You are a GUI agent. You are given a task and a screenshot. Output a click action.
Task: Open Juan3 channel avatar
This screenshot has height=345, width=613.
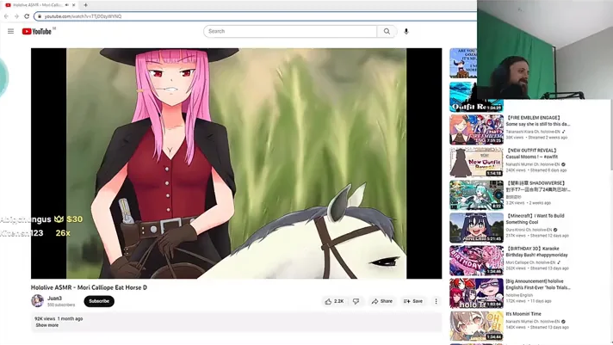38,301
